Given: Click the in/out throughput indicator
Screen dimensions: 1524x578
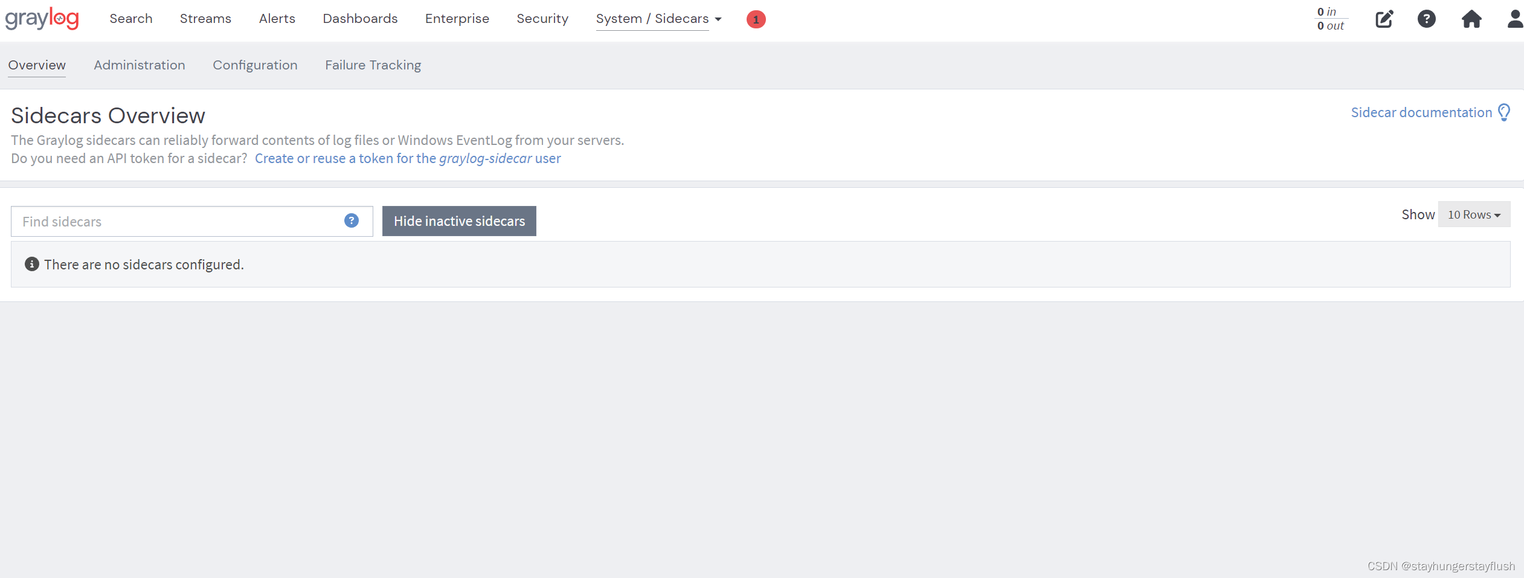Looking at the screenshot, I should 1331,19.
